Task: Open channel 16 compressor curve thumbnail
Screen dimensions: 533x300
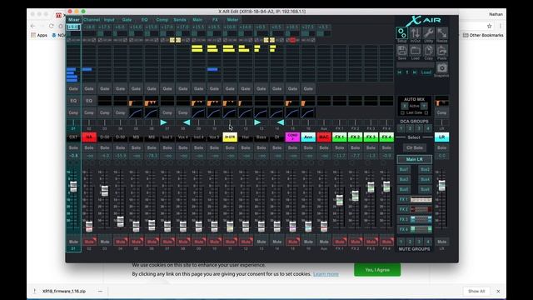Action: (x=308, y=112)
